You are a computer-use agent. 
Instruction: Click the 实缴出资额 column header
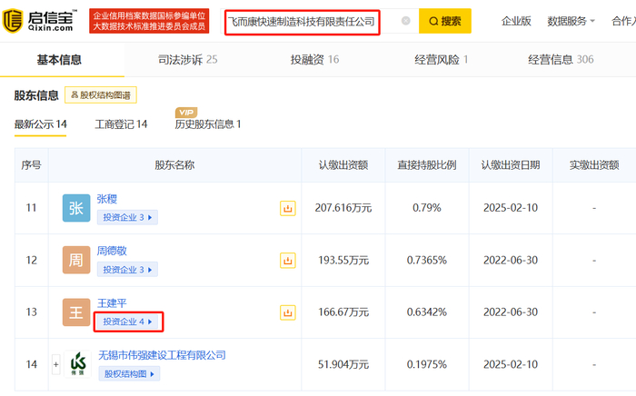594,165
